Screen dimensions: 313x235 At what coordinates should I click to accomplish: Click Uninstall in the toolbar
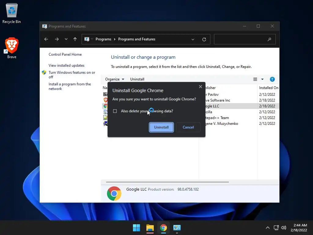[x=137, y=79]
